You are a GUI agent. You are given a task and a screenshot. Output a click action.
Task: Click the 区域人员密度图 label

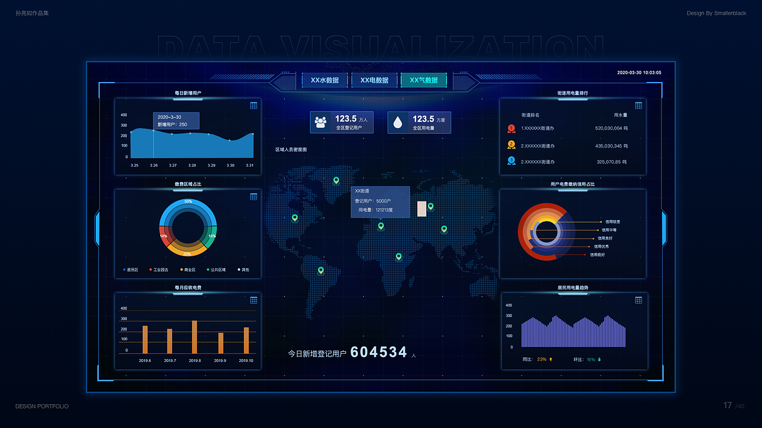[291, 150]
